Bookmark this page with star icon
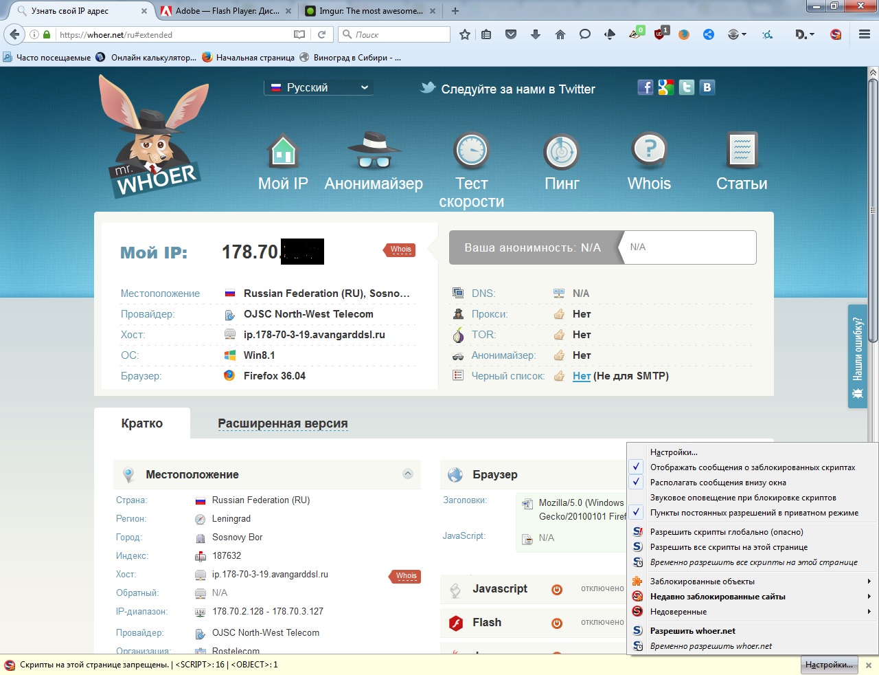 [x=465, y=34]
